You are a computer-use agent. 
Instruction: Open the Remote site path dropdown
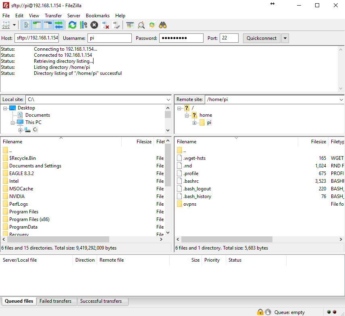[341, 99]
